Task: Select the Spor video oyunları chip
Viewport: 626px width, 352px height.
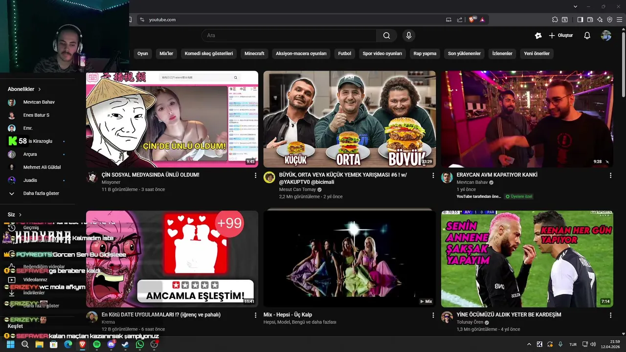Action: [x=382, y=53]
